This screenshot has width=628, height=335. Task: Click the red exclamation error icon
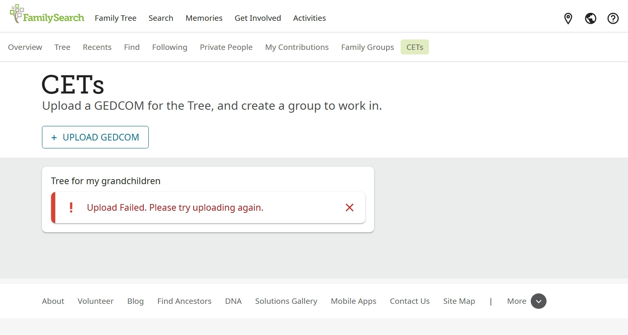71,207
